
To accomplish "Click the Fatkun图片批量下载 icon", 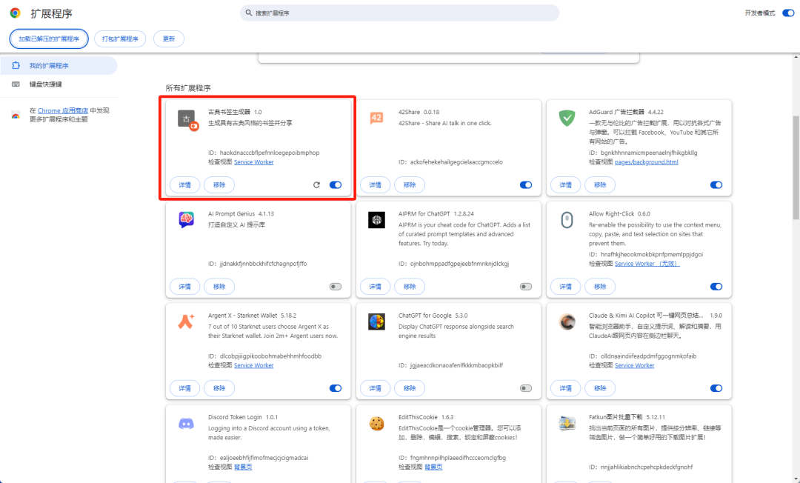I will pyautogui.click(x=567, y=423).
